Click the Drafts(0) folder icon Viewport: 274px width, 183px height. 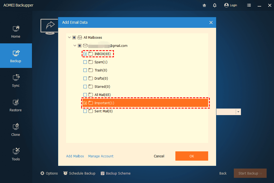(x=90, y=78)
